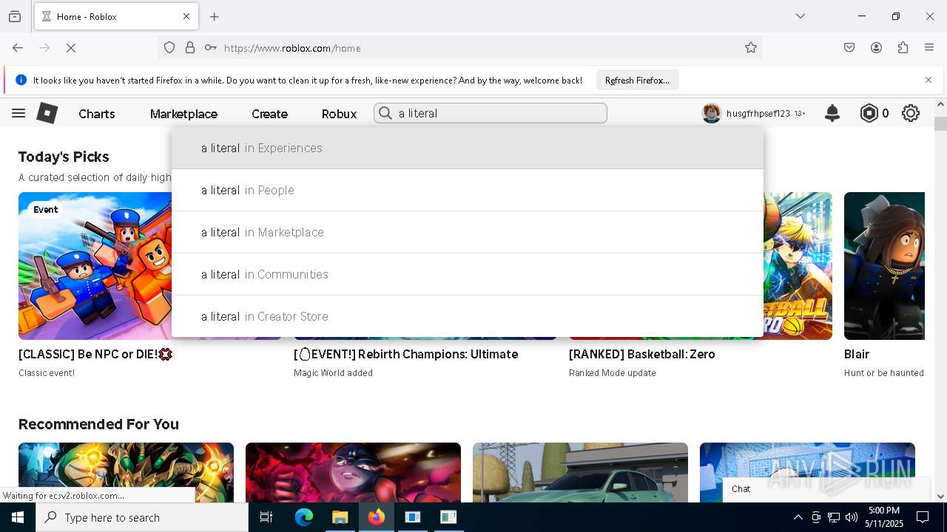This screenshot has width=947, height=532.
Task: Open [RANKED] Basketball: Zero title link
Action: pyautogui.click(x=641, y=354)
